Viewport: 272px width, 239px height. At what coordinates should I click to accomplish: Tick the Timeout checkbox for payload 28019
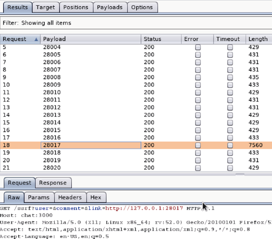(x=230, y=160)
